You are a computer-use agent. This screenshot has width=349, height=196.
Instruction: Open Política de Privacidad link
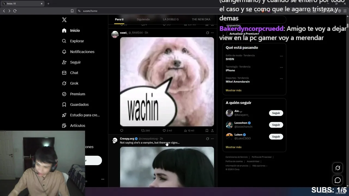[x=261, y=157]
